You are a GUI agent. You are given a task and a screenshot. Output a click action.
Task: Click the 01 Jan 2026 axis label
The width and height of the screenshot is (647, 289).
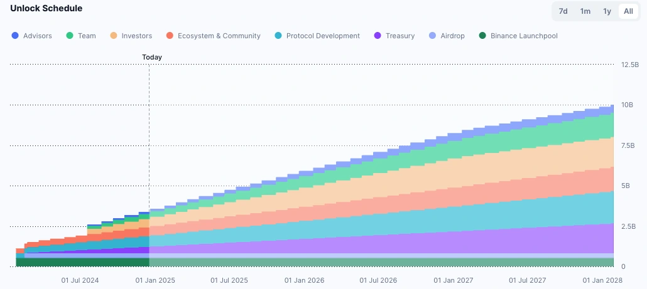pyautogui.click(x=304, y=280)
